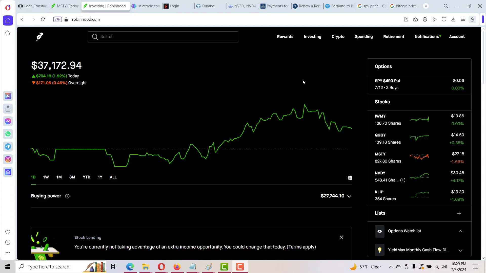This screenshot has height=273, width=486.
Task: Collapse the Options Watchlist list
Action: tap(460, 231)
